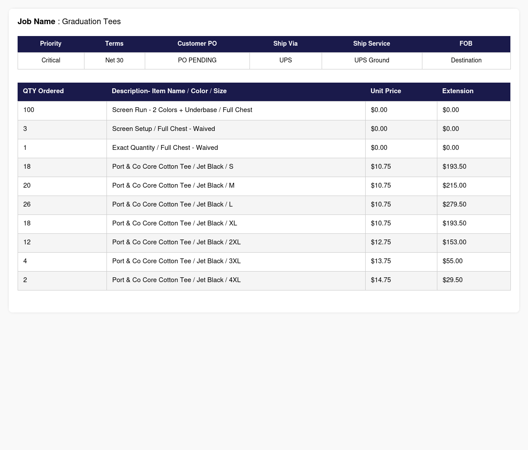Click the Destination FOB cell

click(x=466, y=60)
